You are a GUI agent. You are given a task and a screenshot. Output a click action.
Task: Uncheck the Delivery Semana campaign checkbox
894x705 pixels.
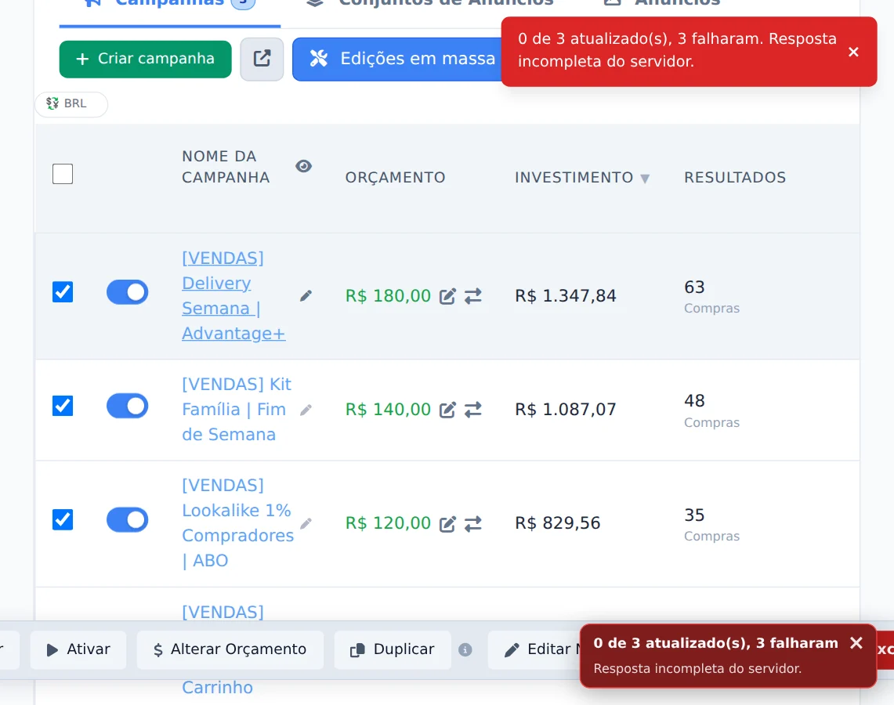pyautogui.click(x=63, y=292)
